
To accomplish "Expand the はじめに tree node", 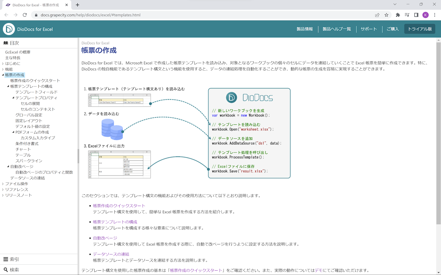I will [3, 64].
